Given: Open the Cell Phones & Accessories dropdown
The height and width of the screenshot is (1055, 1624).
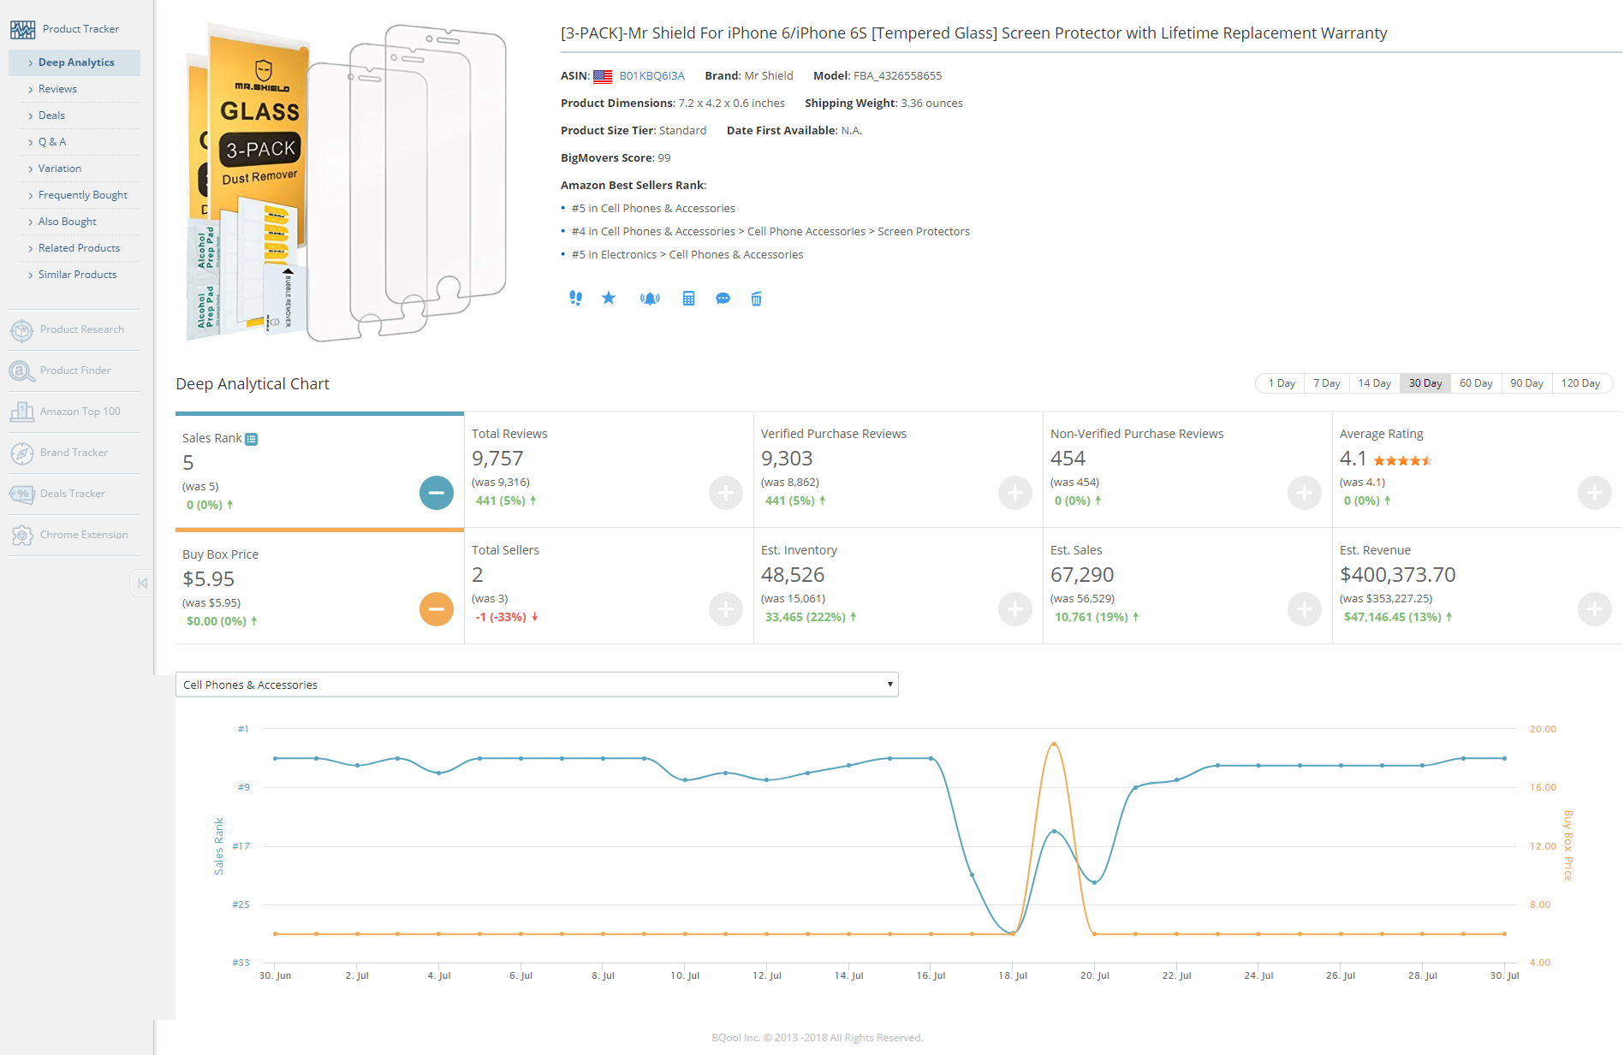Looking at the screenshot, I should click(537, 685).
